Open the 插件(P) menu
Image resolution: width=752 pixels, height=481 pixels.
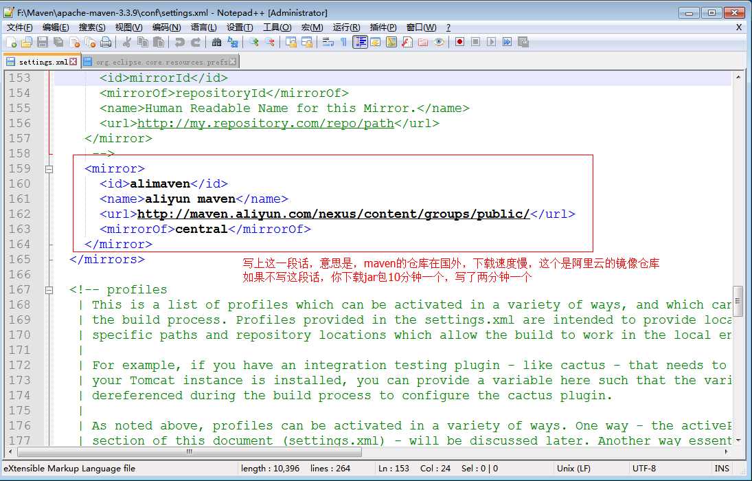(383, 27)
